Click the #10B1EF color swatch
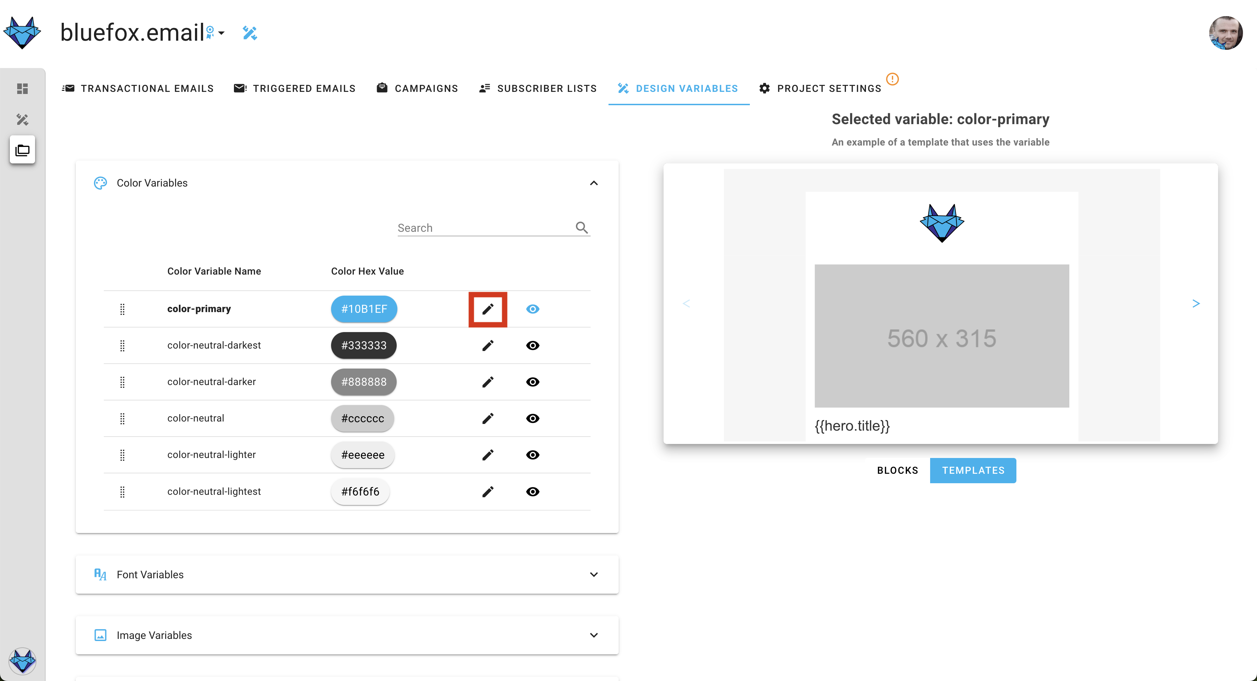This screenshot has height=681, width=1257. tap(364, 309)
